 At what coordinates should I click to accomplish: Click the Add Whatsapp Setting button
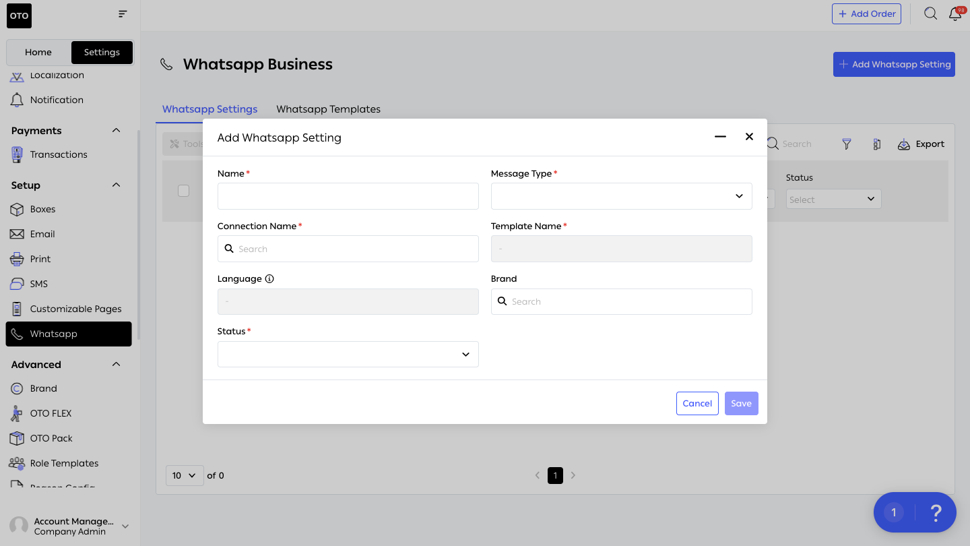pyautogui.click(x=894, y=64)
